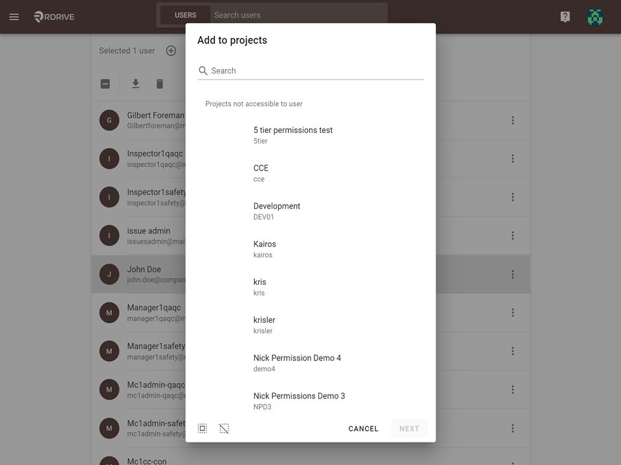Click the NEXT button
The image size is (621, 465).
coord(409,429)
